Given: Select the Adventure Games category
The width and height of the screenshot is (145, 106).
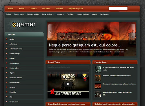Looking at the screenshot, I should tap(16, 49).
